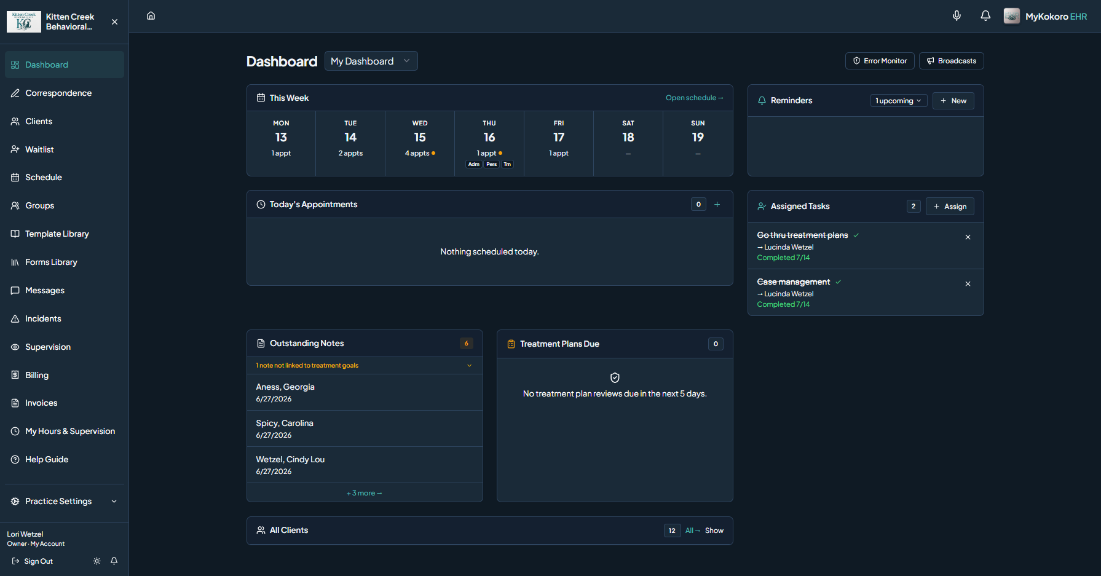Activate the microphone dictation icon
1101x576 pixels.
coord(957,15)
